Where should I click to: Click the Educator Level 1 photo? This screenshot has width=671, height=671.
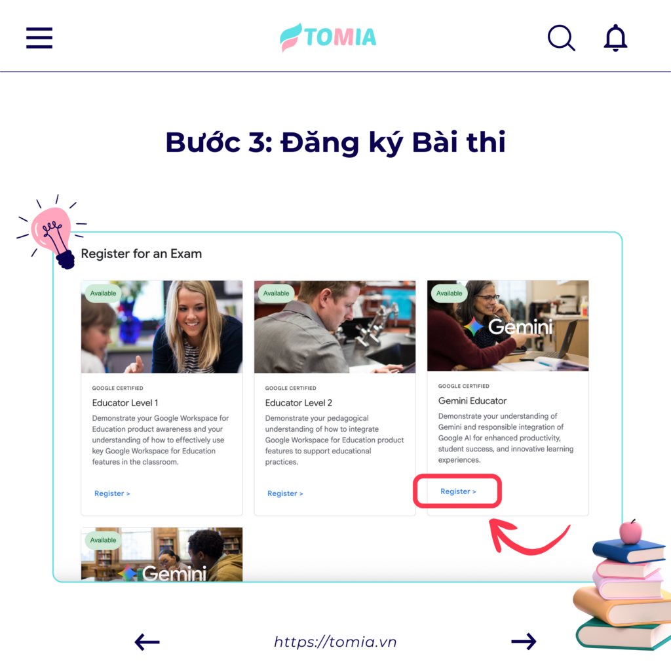tap(162, 326)
